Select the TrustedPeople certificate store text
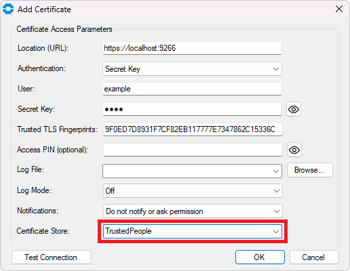 coord(128,231)
